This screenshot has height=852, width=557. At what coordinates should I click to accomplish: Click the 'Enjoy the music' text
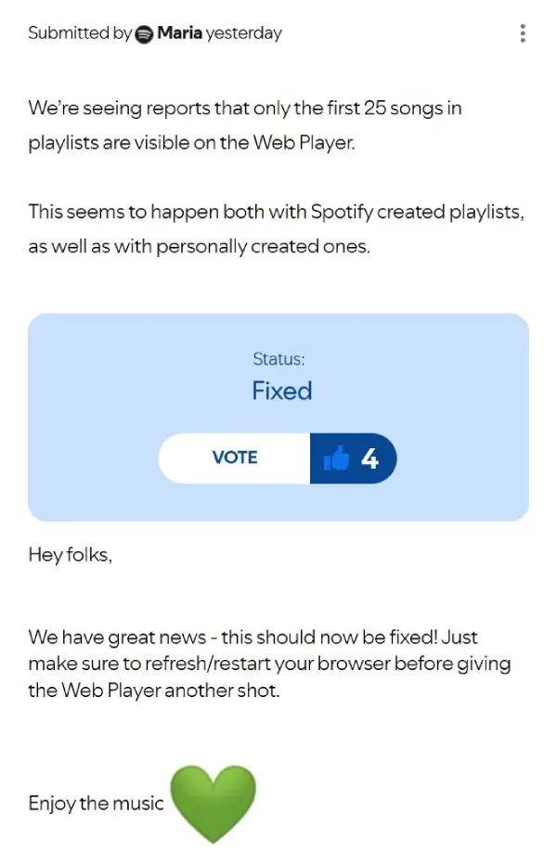96,803
